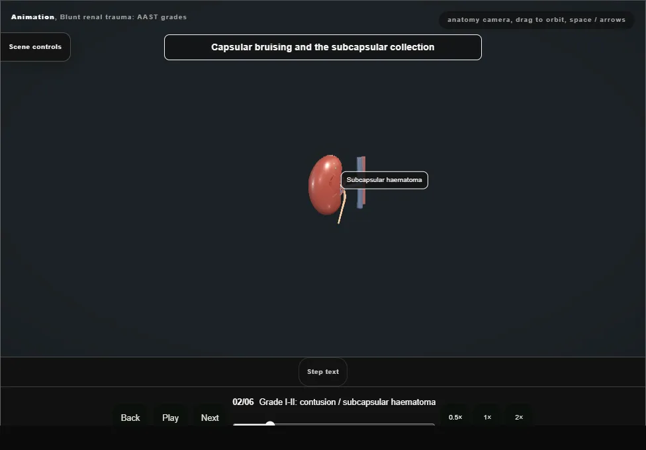Open the Scene controls panel
The image size is (646, 450).
click(36, 47)
